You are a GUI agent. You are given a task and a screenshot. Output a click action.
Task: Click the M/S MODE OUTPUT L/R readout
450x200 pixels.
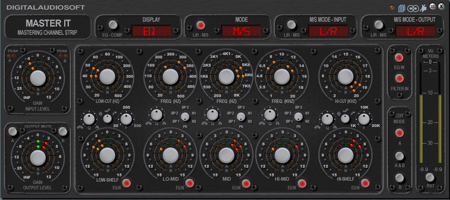tap(415, 31)
